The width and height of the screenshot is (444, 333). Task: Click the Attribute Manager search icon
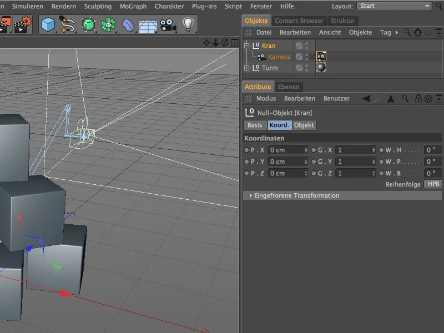(x=406, y=99)
